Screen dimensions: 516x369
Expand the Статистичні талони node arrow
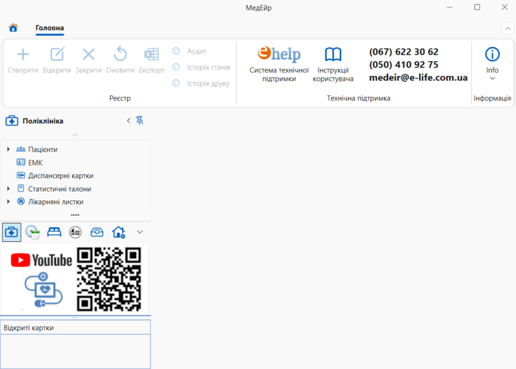coord(8,189)
